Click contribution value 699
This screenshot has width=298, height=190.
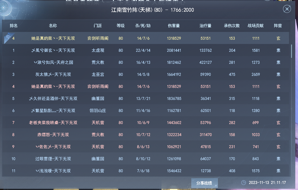(x=256, y=123)
